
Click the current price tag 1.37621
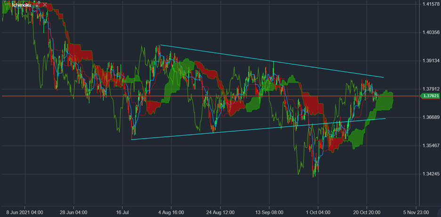[430, 96]
